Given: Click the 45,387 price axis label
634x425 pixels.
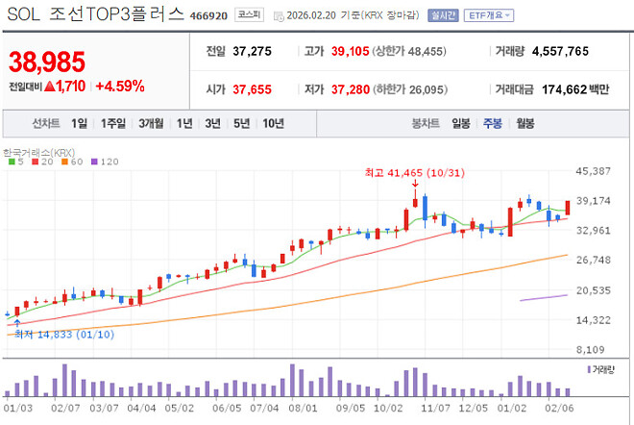Looking at the screenshot, I should point(594,171).
